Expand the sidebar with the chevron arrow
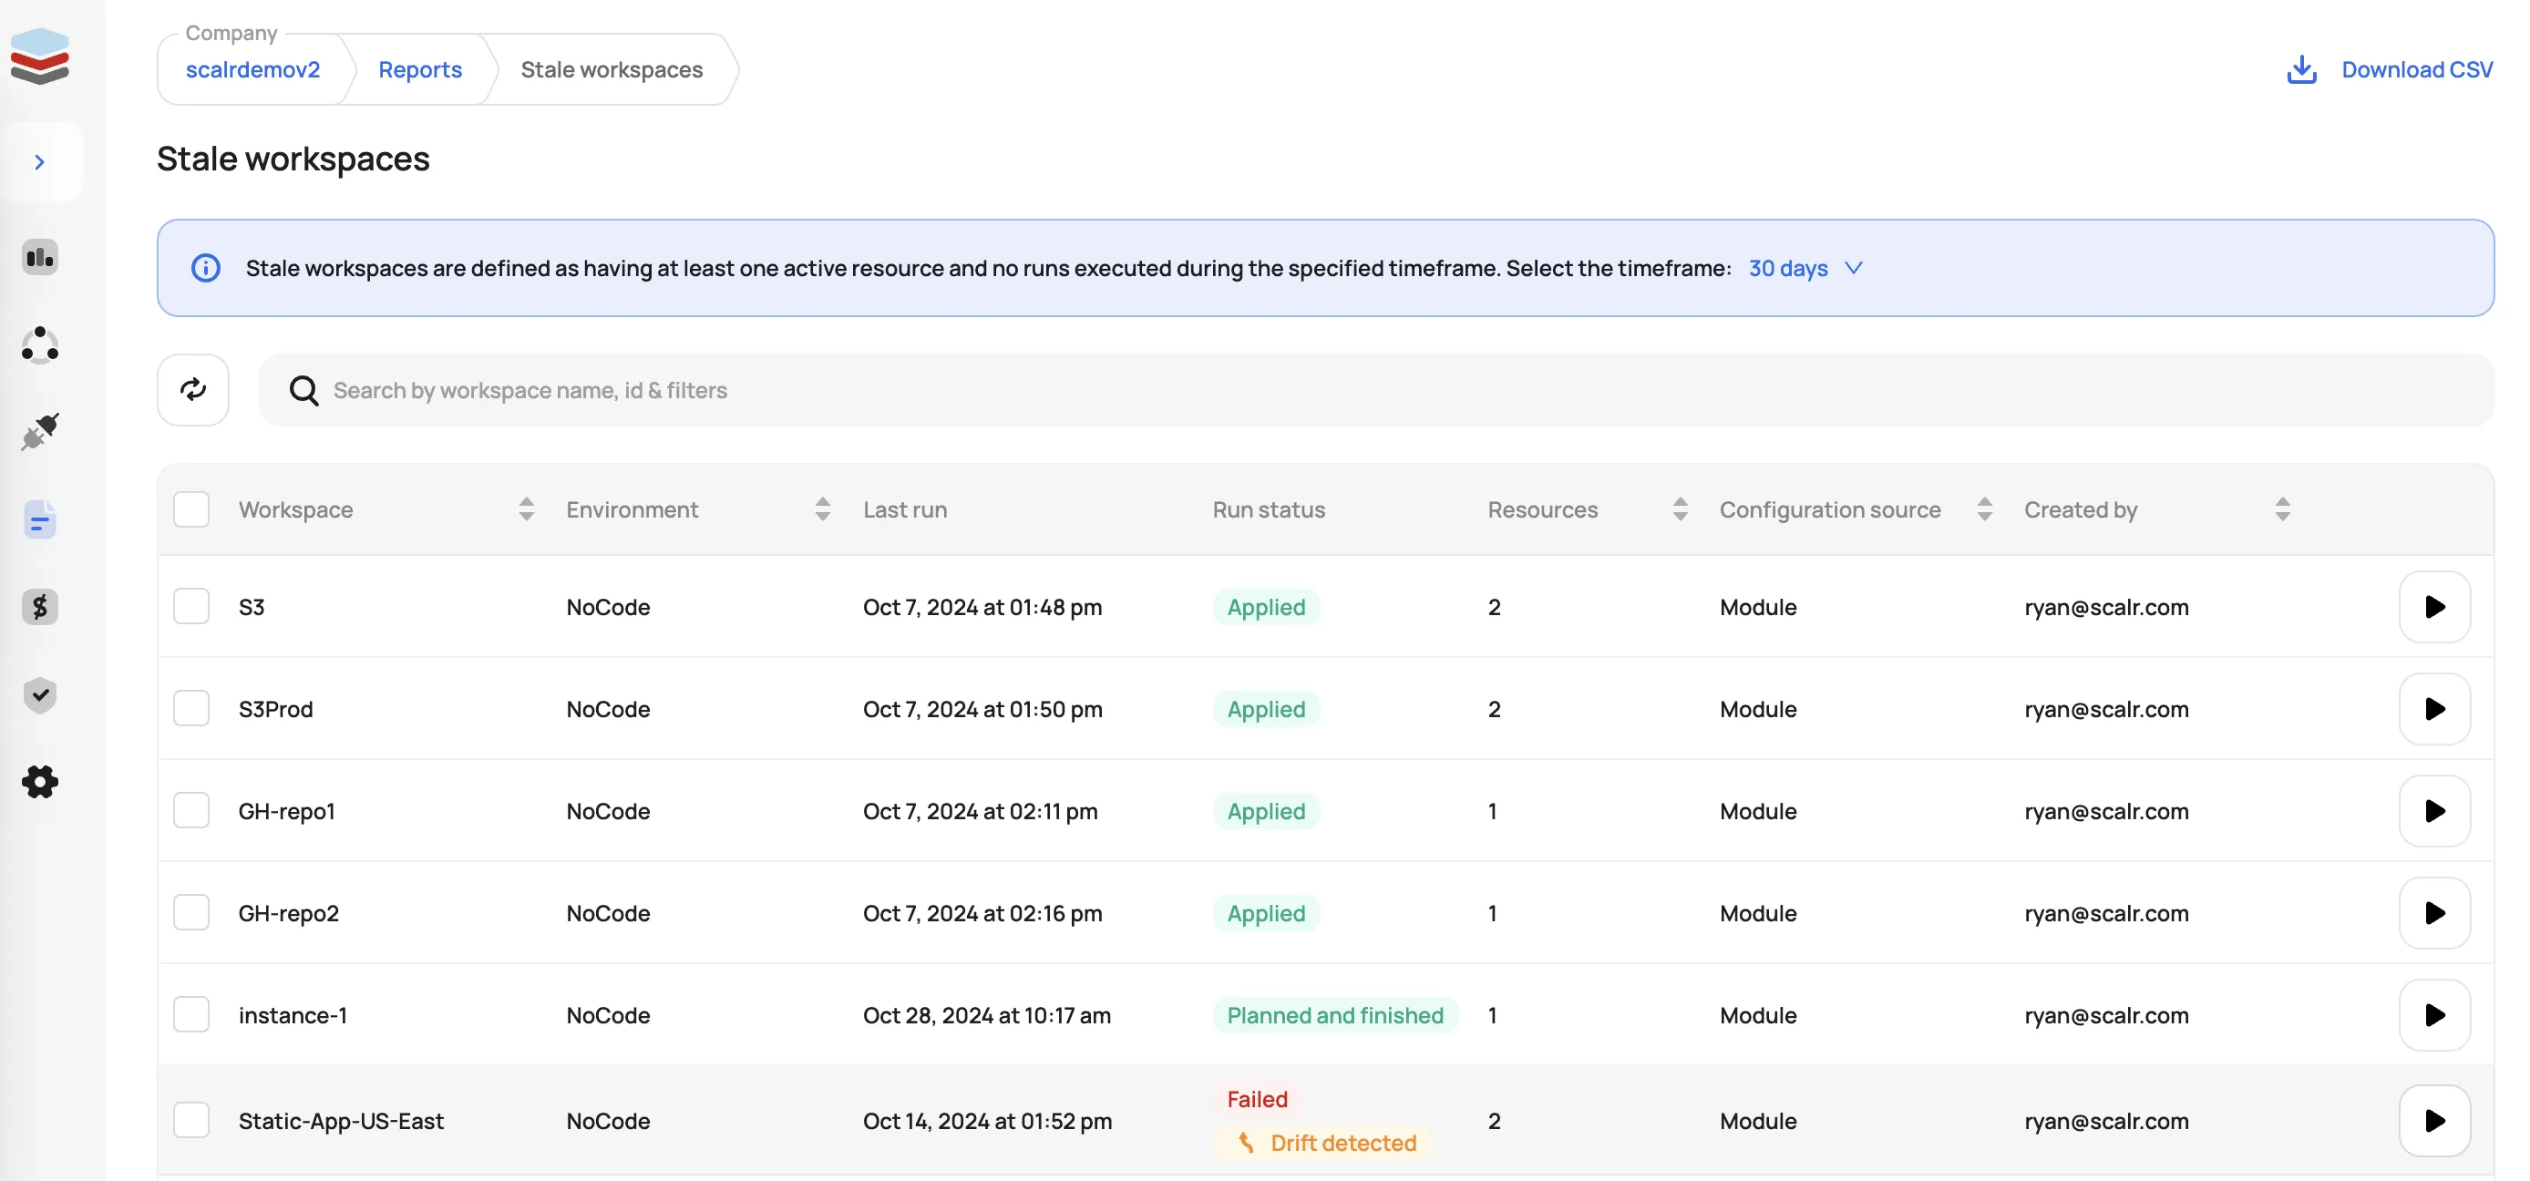The width and height of the screenshot is (2530, 1181). [40, 162]
